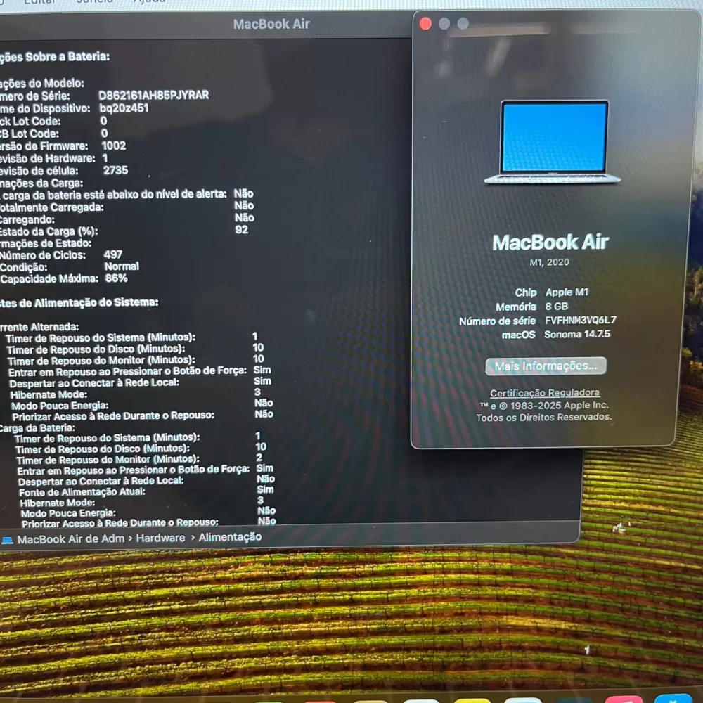Select "MacBook Air de Adm" in path bar
Viewport: 703px width, 703px height.
(70, 539)
